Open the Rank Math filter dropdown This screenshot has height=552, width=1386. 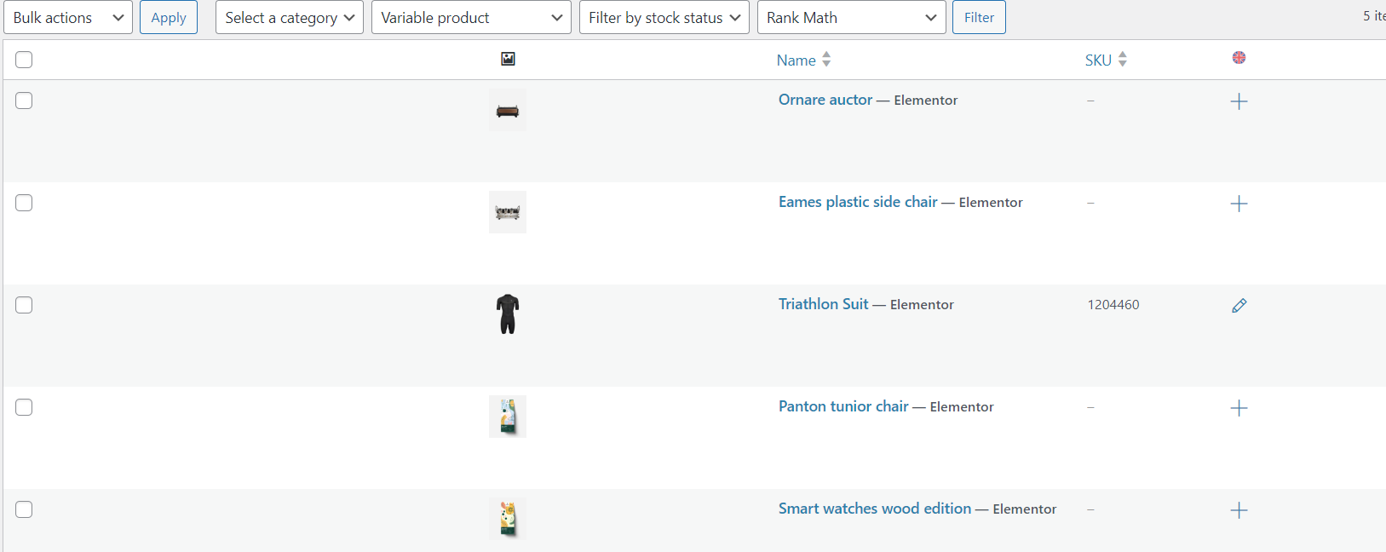851,18
